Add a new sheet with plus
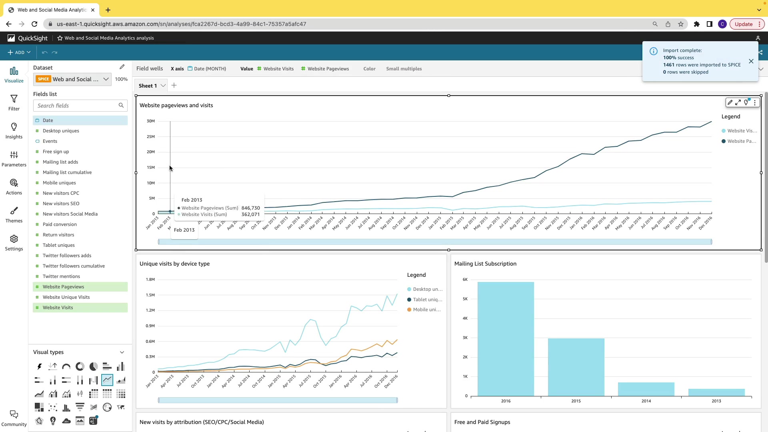 coord(174,85)
